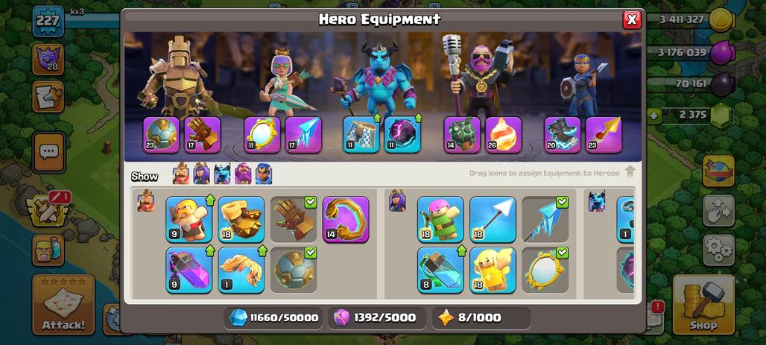The image size is (766, 345).
Task: Toggle Archer Queen filter in Show row
Action: point(201,174)
